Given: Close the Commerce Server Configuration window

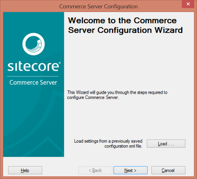Looking at the screenshot, I should [x=188, y=4].
